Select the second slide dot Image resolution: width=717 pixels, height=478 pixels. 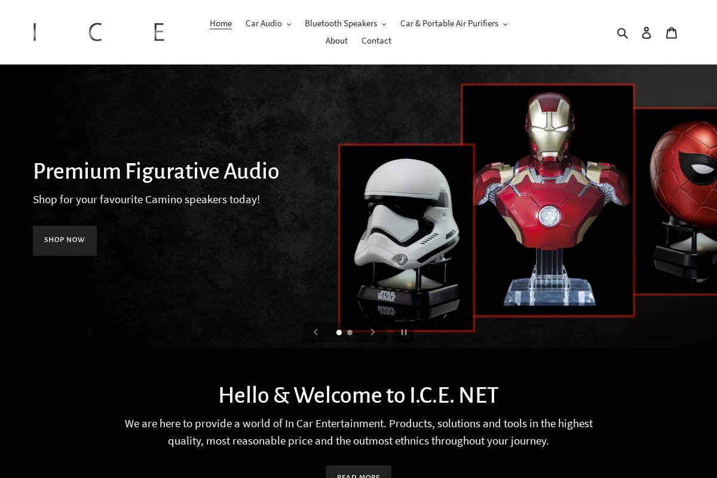(x=350, y=332)
